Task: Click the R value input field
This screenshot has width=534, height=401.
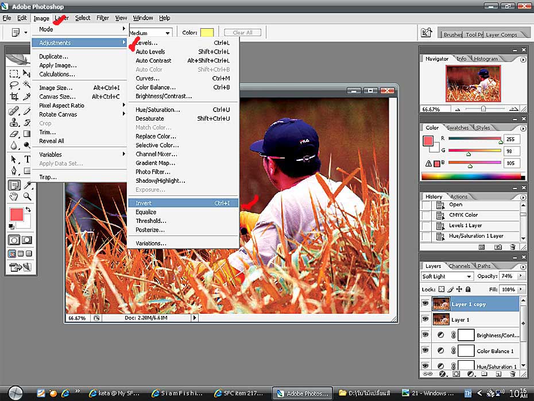Action: pos(512,139)
